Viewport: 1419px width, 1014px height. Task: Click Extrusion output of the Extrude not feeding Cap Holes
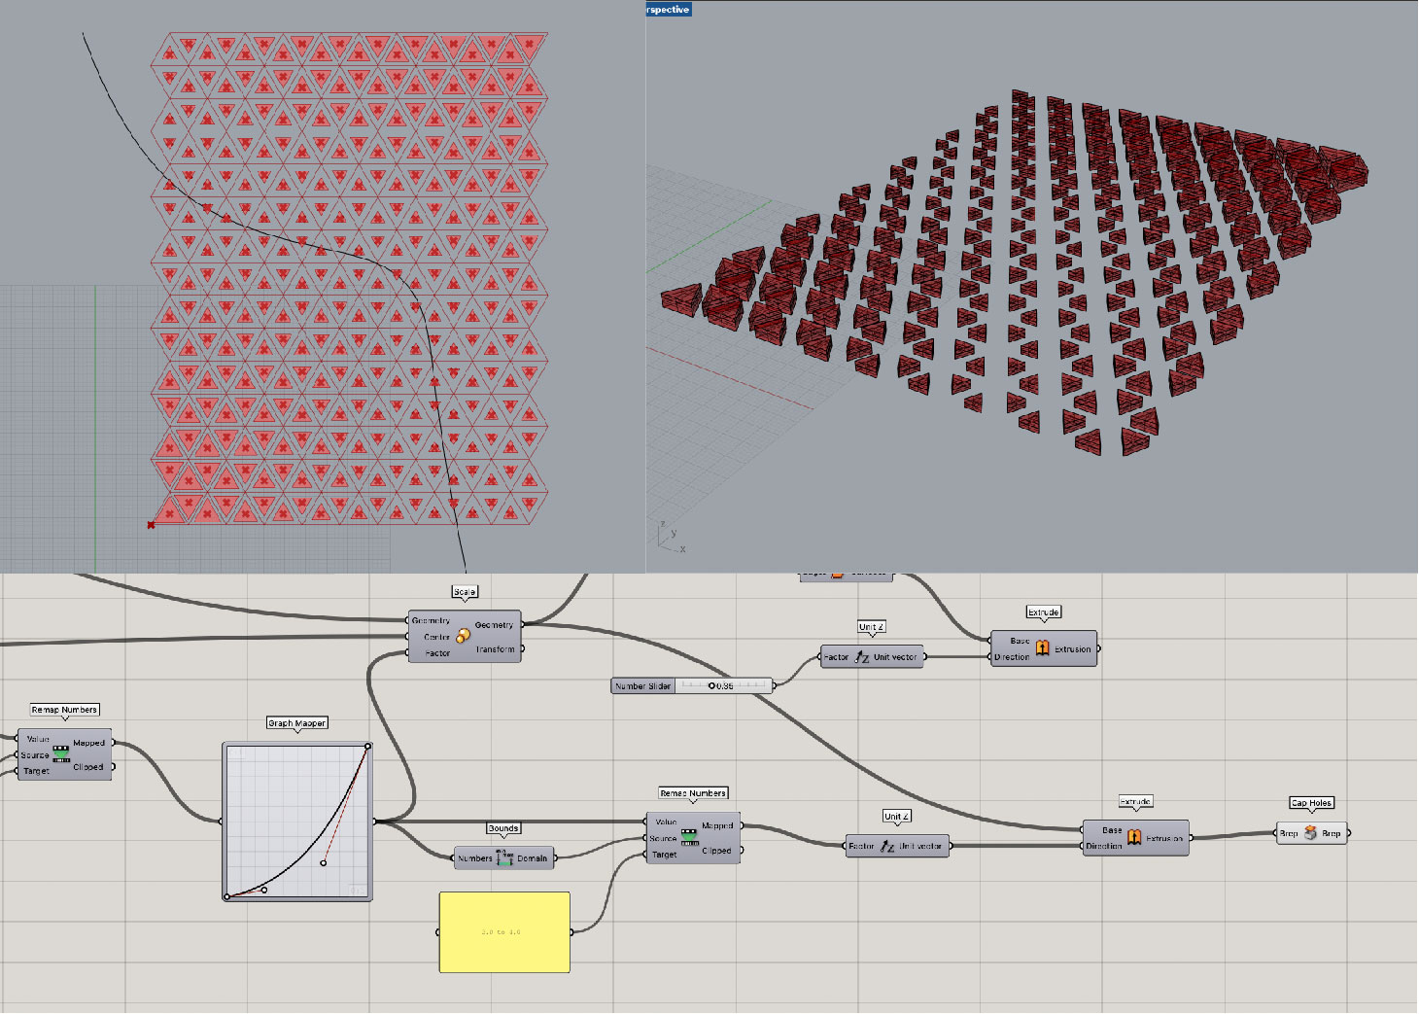tap(1072, 649)
